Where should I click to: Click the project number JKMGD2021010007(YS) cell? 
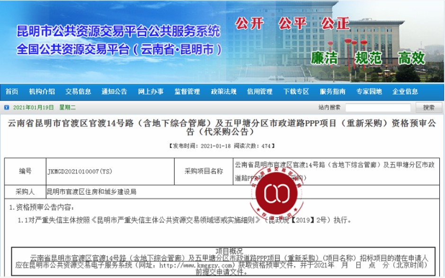(x=80, y=171)
